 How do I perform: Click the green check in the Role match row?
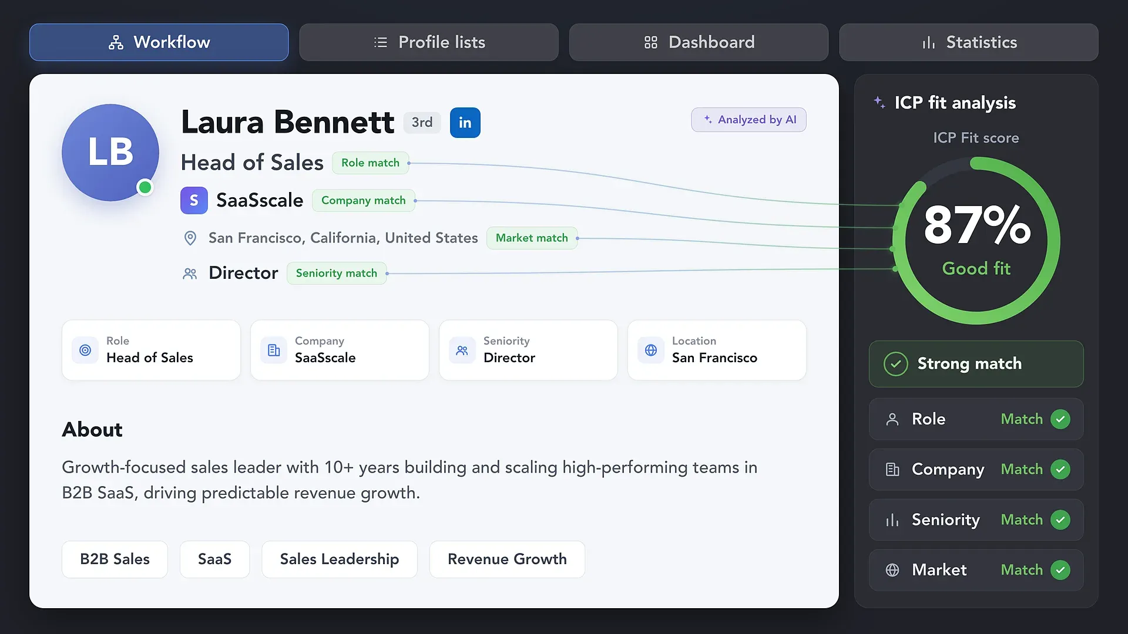click(1060, 419)
